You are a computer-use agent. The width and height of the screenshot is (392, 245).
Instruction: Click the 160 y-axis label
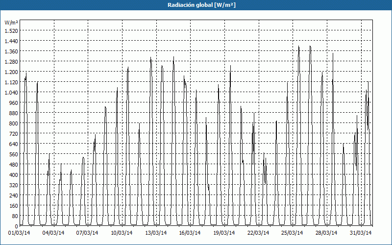tap(14, 206)
